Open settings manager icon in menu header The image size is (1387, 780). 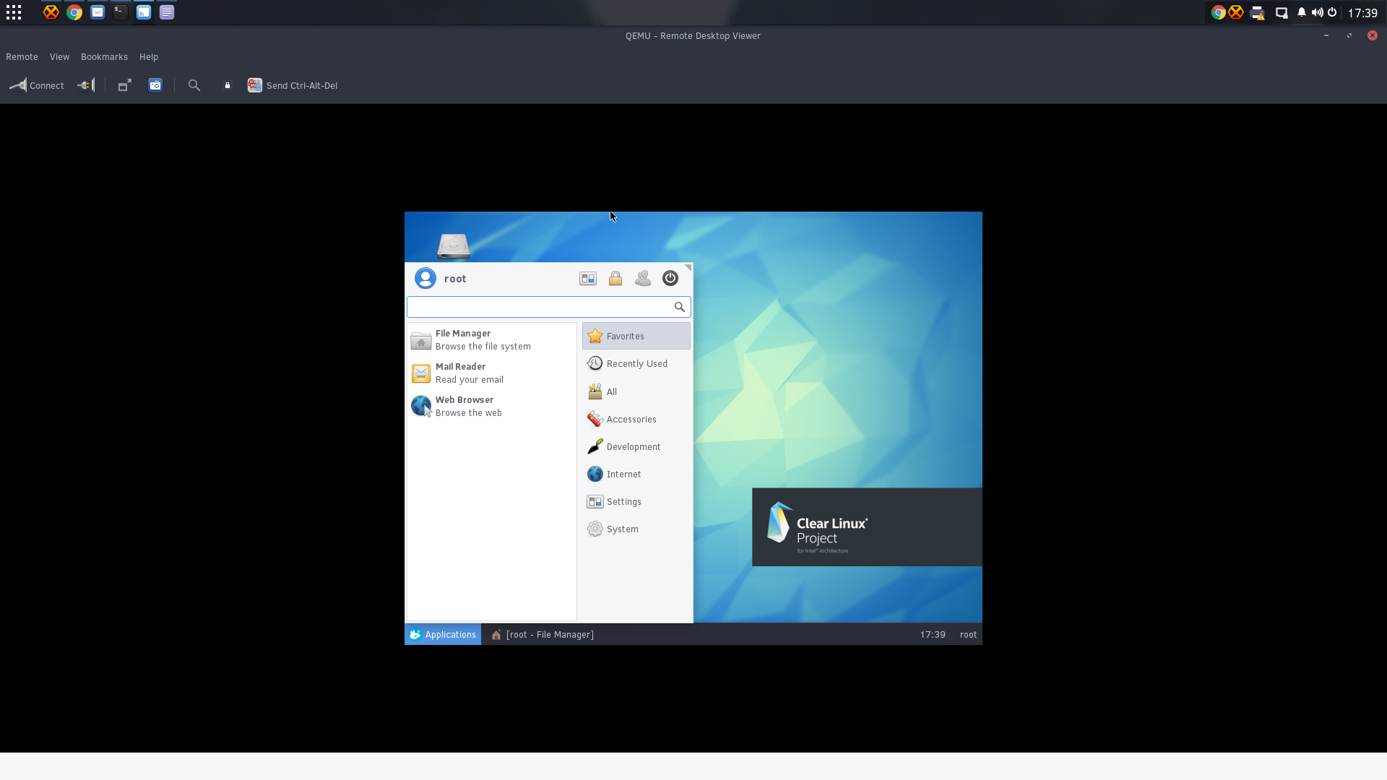point(588,279)
